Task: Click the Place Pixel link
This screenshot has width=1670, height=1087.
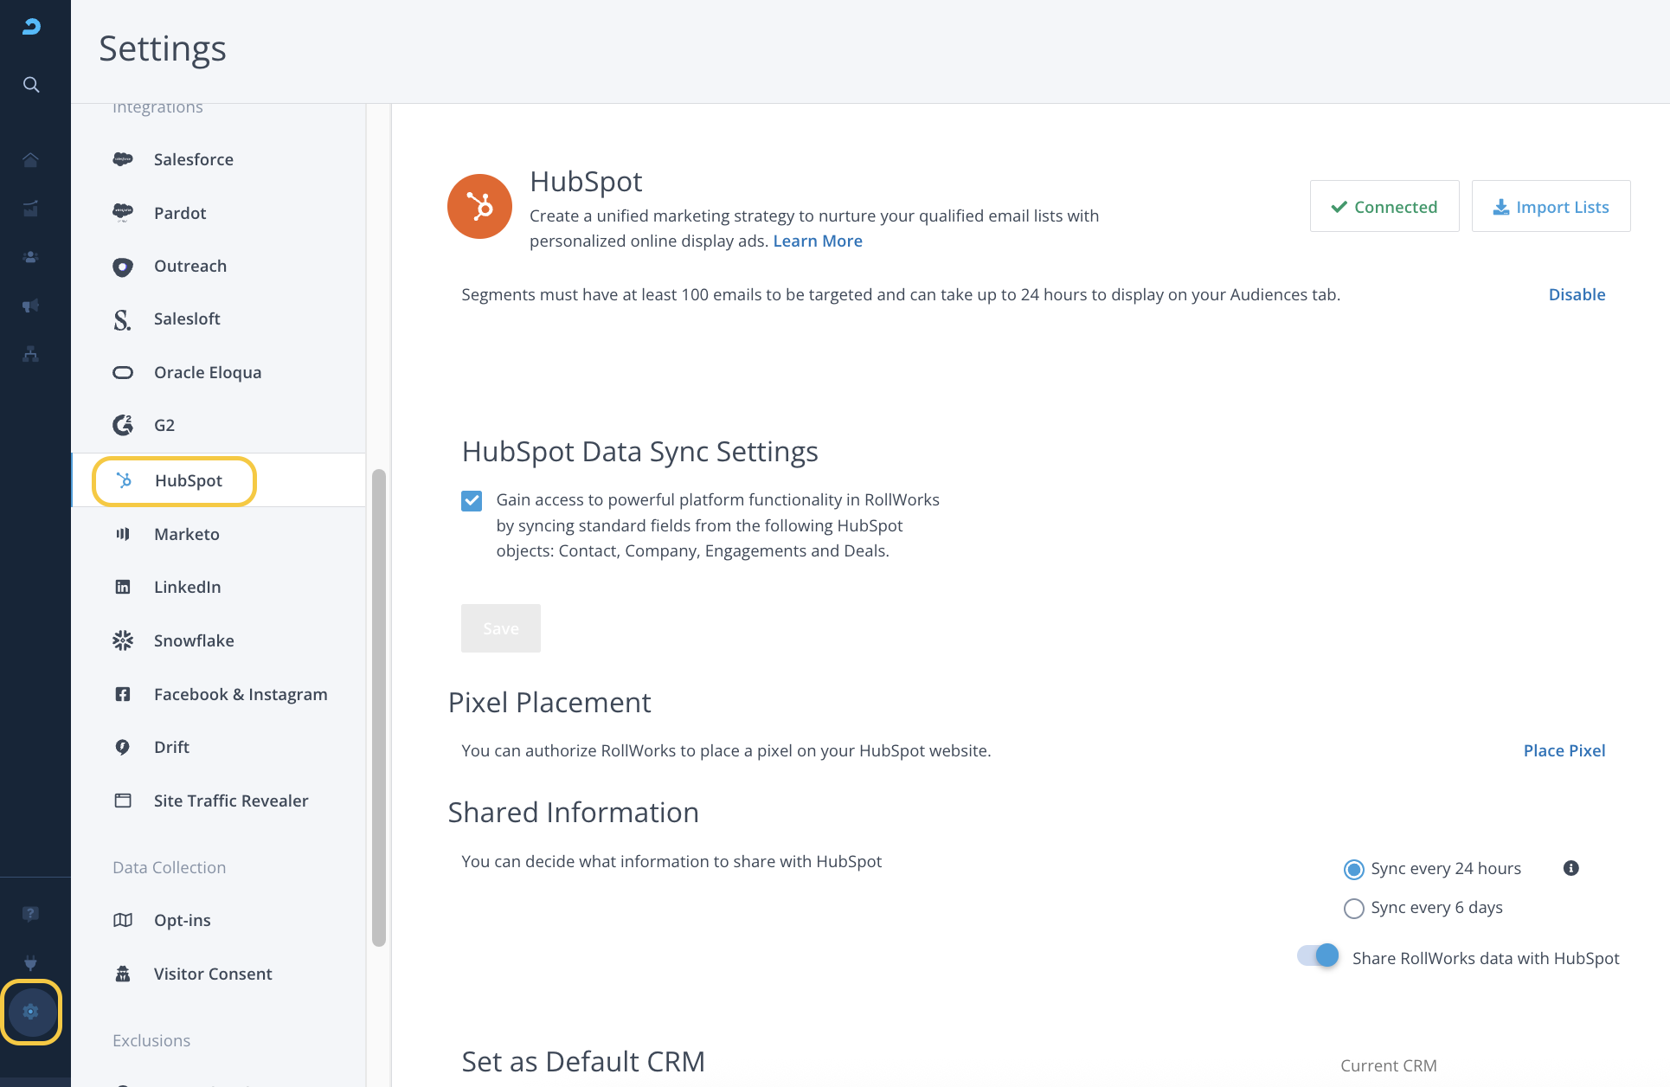Action: click(x=1564, y=750)
